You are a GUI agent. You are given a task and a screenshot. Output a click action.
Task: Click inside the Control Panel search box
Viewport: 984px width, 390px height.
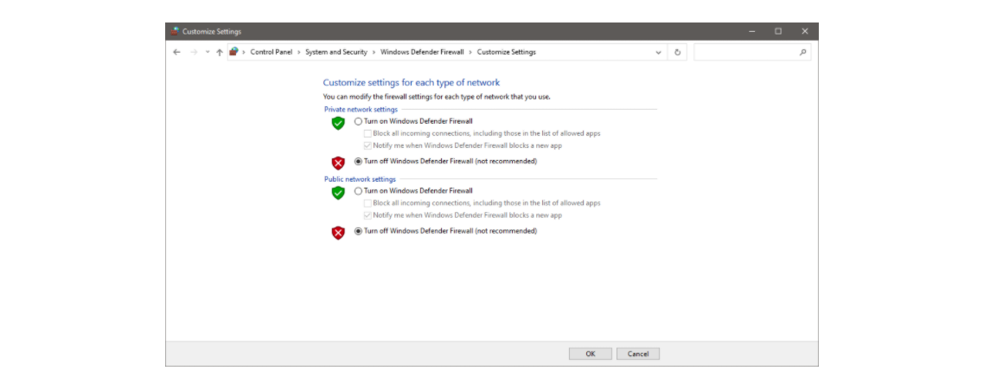click(745, 52)
